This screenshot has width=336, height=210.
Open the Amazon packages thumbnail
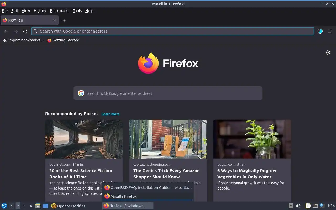tap(168, 139)
